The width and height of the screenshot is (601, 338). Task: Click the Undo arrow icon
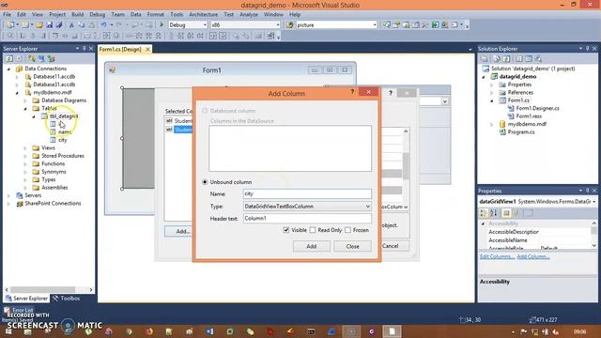[103, 25]
